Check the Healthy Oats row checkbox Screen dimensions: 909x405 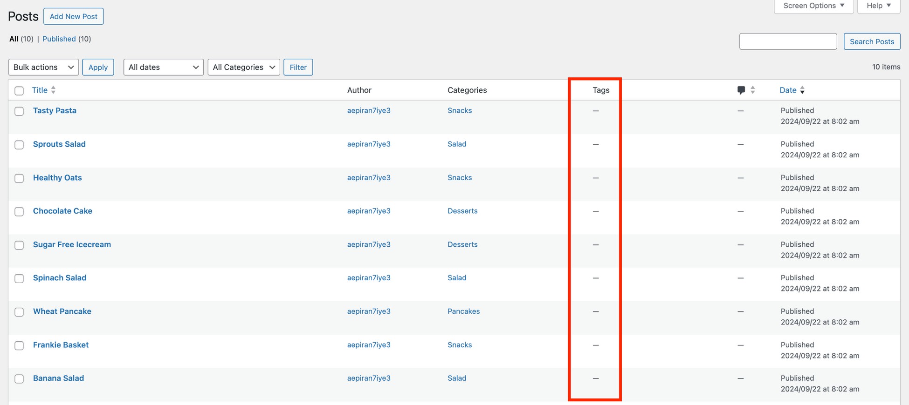(19, 178)
